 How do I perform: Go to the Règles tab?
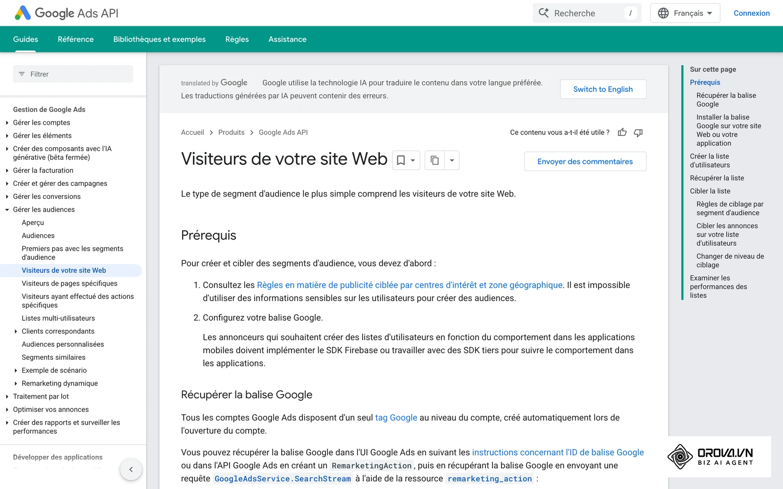point(237,39)
